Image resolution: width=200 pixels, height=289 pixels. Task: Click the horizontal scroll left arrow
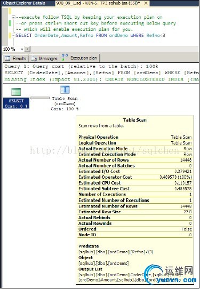[x=27, y=49]
